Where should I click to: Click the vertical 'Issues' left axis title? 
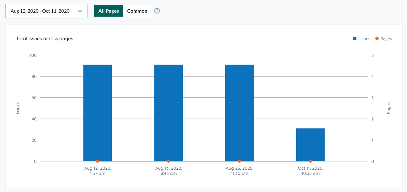click(x=18, y=108)
